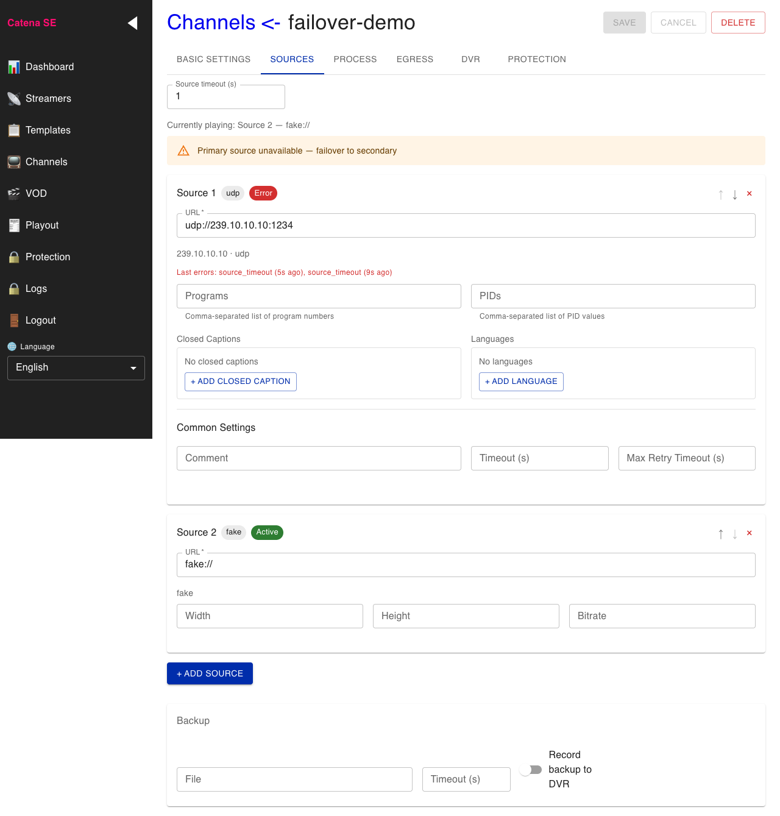Switch to the DVR tab
The height and width of the screenshot is (816, 780).
pyautogui.click(x=470, y=59)
